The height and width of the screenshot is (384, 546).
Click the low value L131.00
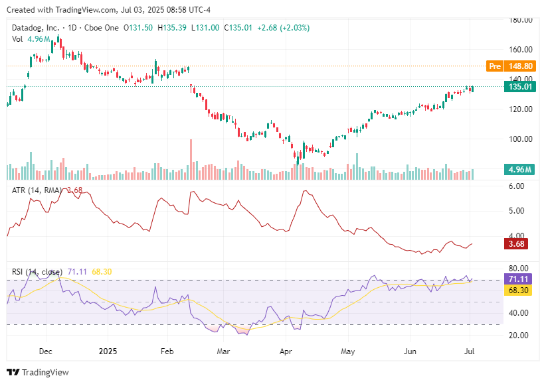[205, 28]
